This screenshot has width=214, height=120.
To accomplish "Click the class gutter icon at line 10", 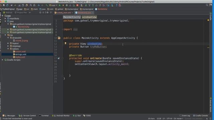I will (59, 38).
